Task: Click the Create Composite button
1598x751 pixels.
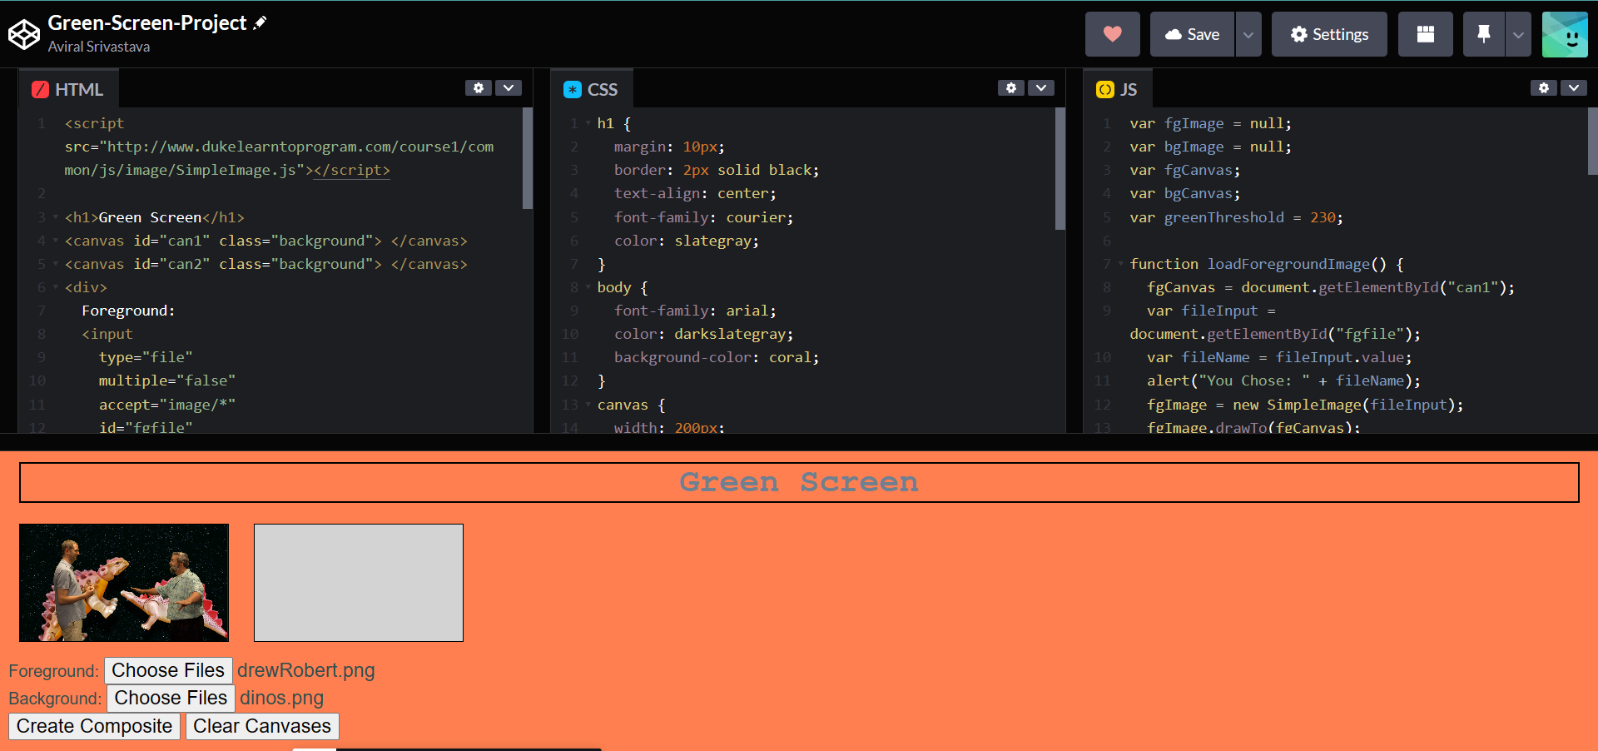Action: (x=94, y=726)
